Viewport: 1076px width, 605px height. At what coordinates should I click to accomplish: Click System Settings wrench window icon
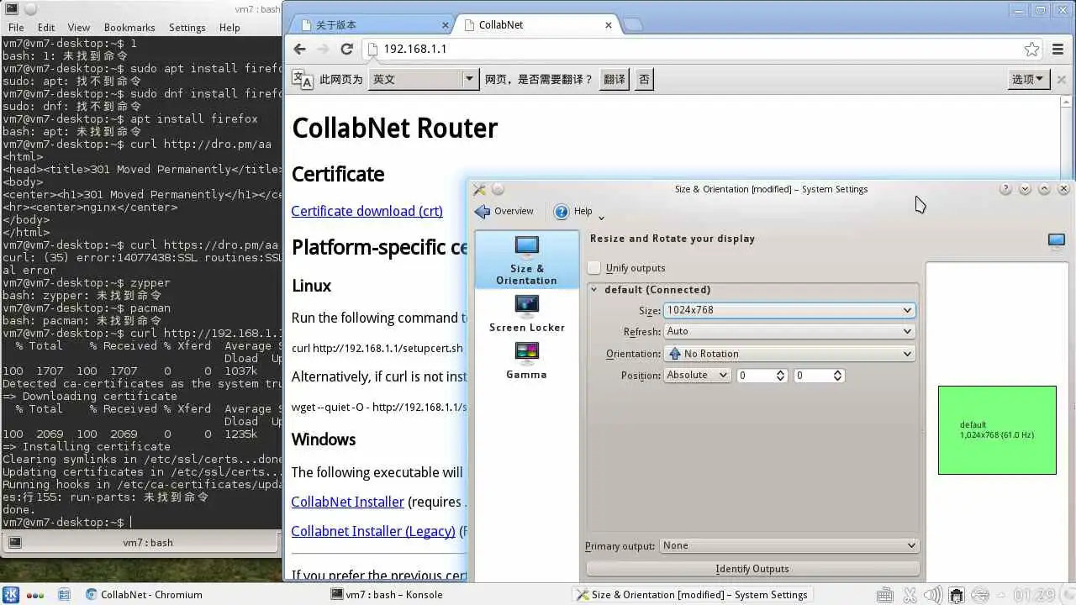[x=479, y=189]
